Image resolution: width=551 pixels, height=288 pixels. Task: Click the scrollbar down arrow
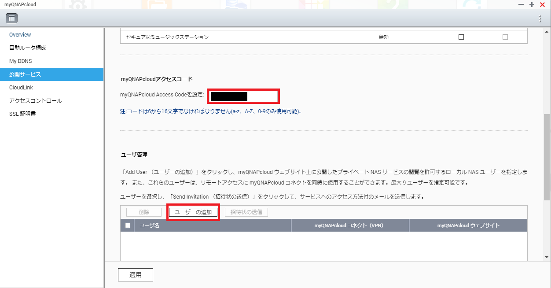pyautogui.click(x=547, y=258)
